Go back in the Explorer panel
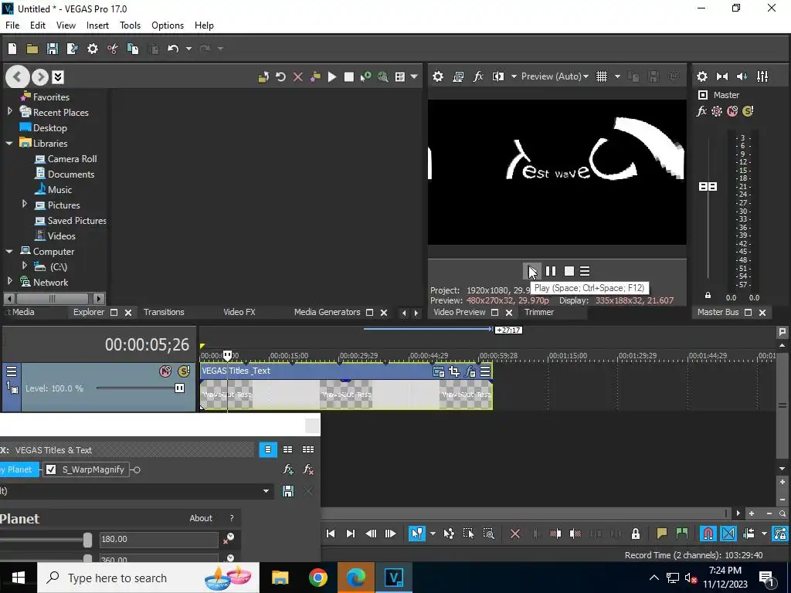The width and height of the screenshot is (791, 593). pos(17,76)
